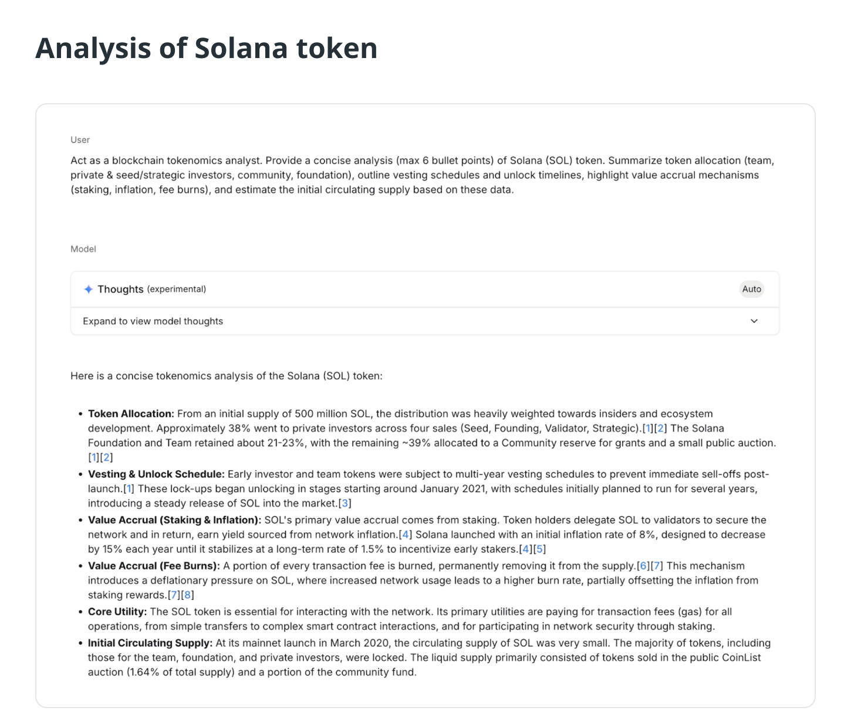Click the blue sparkle Thoughts icon

(x=88, y=289)
